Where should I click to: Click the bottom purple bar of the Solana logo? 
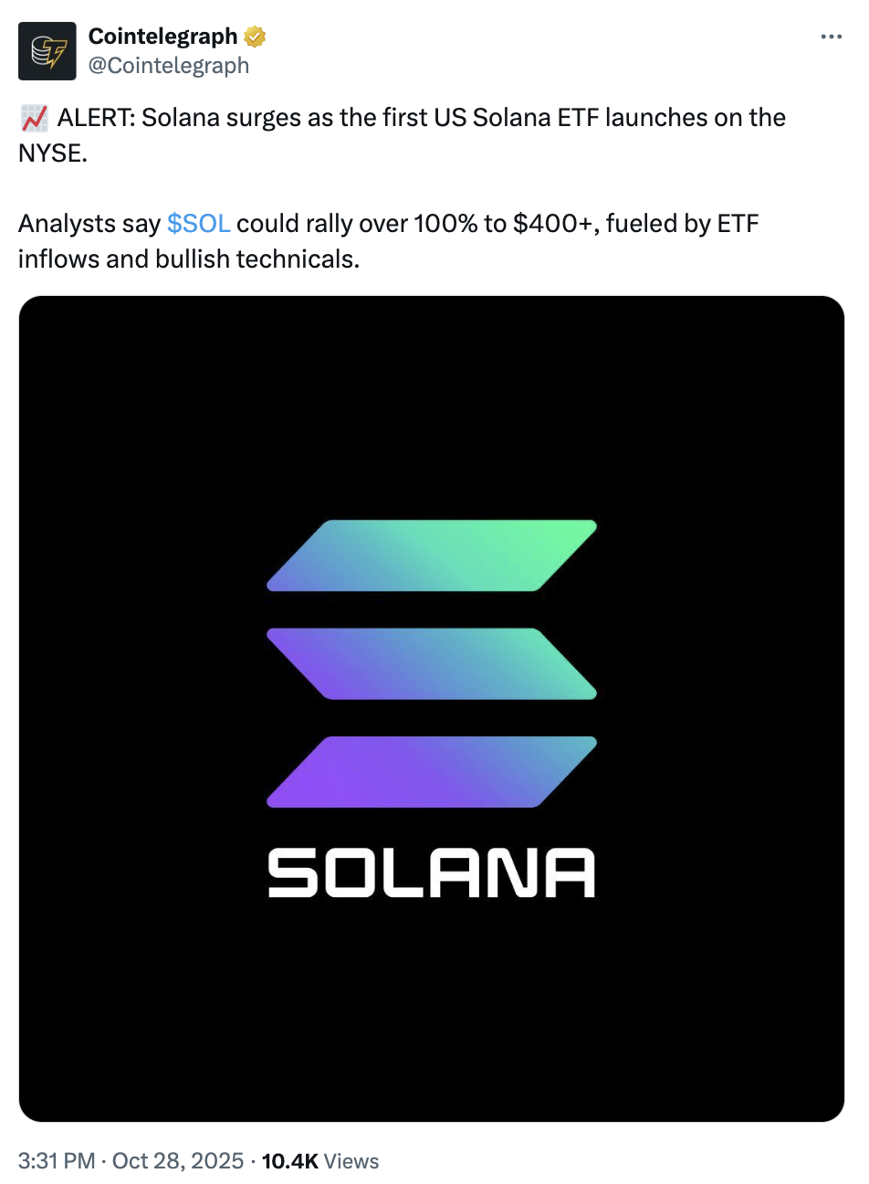click(432, 771)
